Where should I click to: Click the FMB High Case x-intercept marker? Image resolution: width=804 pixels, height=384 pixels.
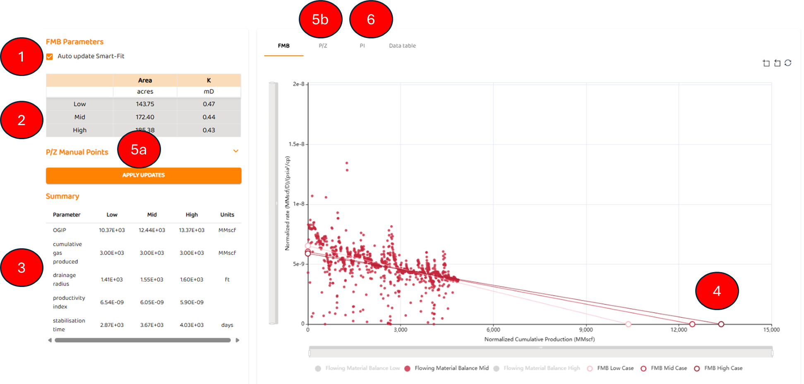[721, 324]
